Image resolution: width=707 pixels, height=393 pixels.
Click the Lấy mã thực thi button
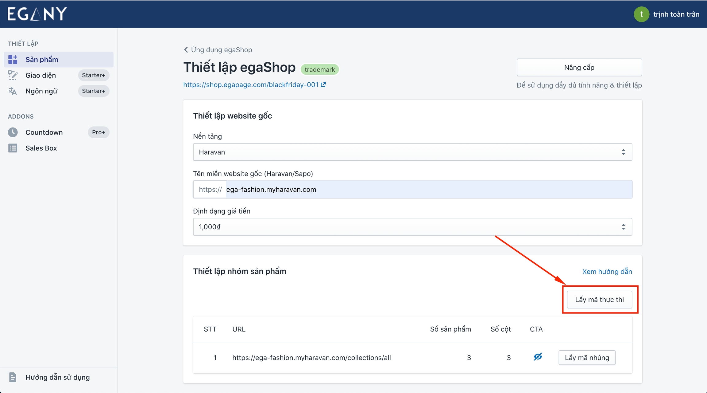(x=599, y=300)
